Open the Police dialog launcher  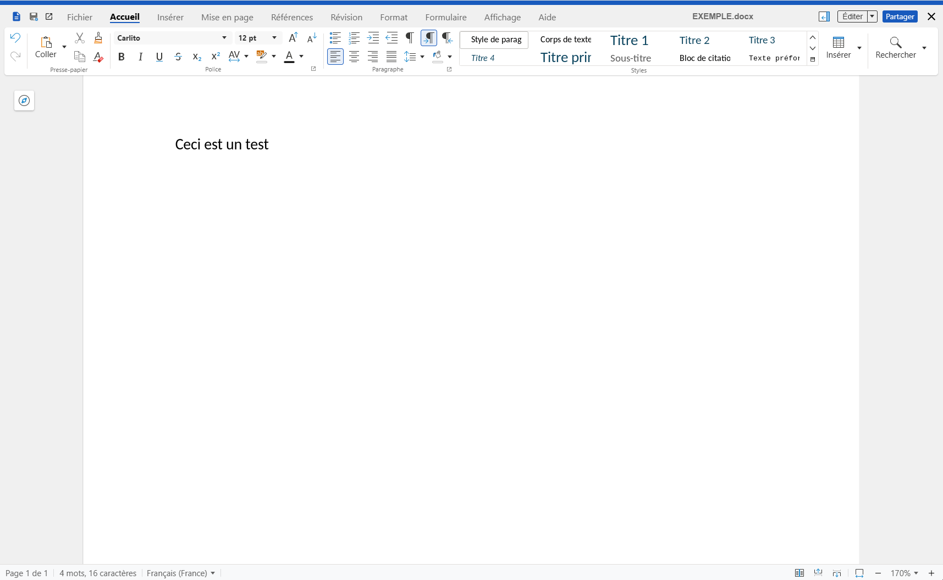tap(313, 69)
